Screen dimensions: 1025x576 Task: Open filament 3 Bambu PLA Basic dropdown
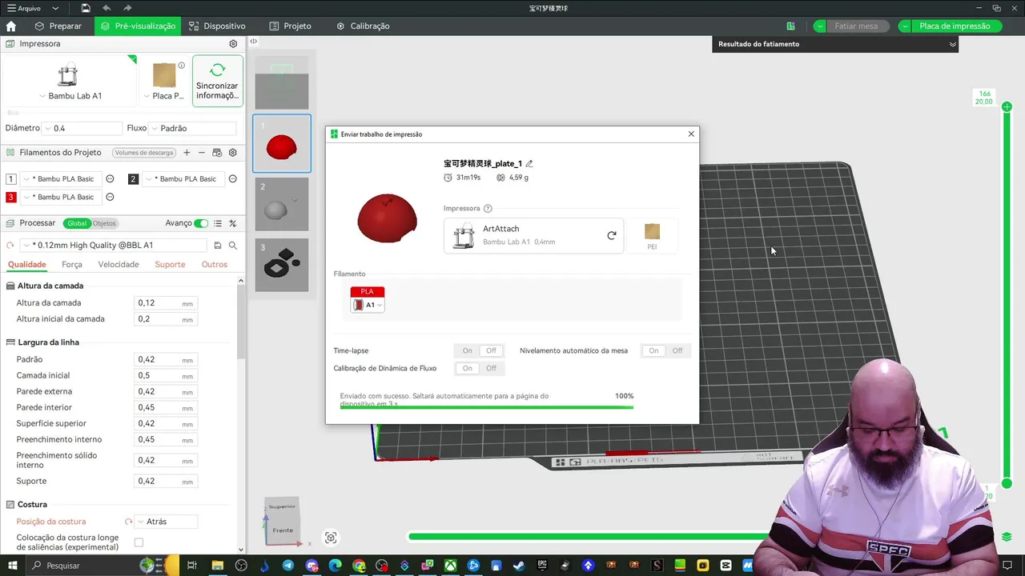61,197
